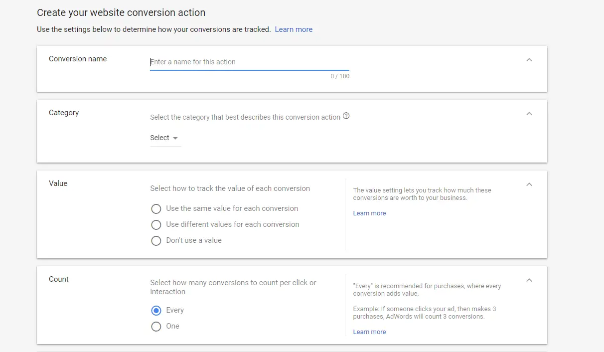The image size is (604, 352).
Task: Click the Conversion name input field
Action: tap(249, 62)
